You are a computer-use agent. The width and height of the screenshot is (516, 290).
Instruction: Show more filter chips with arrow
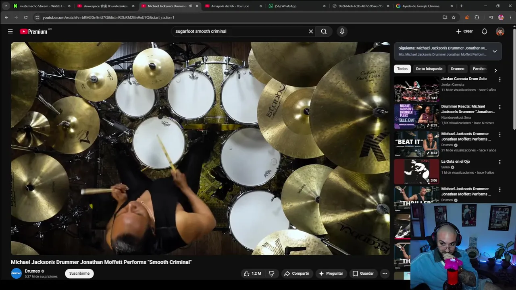pos(495,70)
